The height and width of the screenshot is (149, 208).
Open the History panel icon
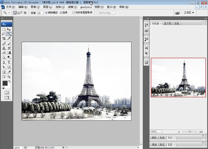coord(146,25)
